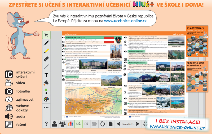The width and height of the screenshot is (212, 134).
Task: Select the straight line tool
Action: point(46,67)
